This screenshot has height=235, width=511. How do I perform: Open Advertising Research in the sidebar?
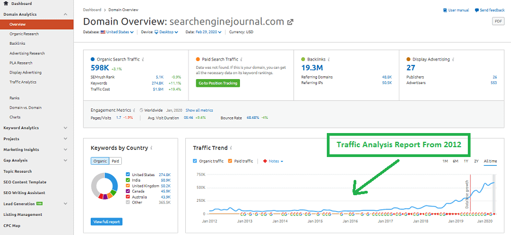point(27,53)
